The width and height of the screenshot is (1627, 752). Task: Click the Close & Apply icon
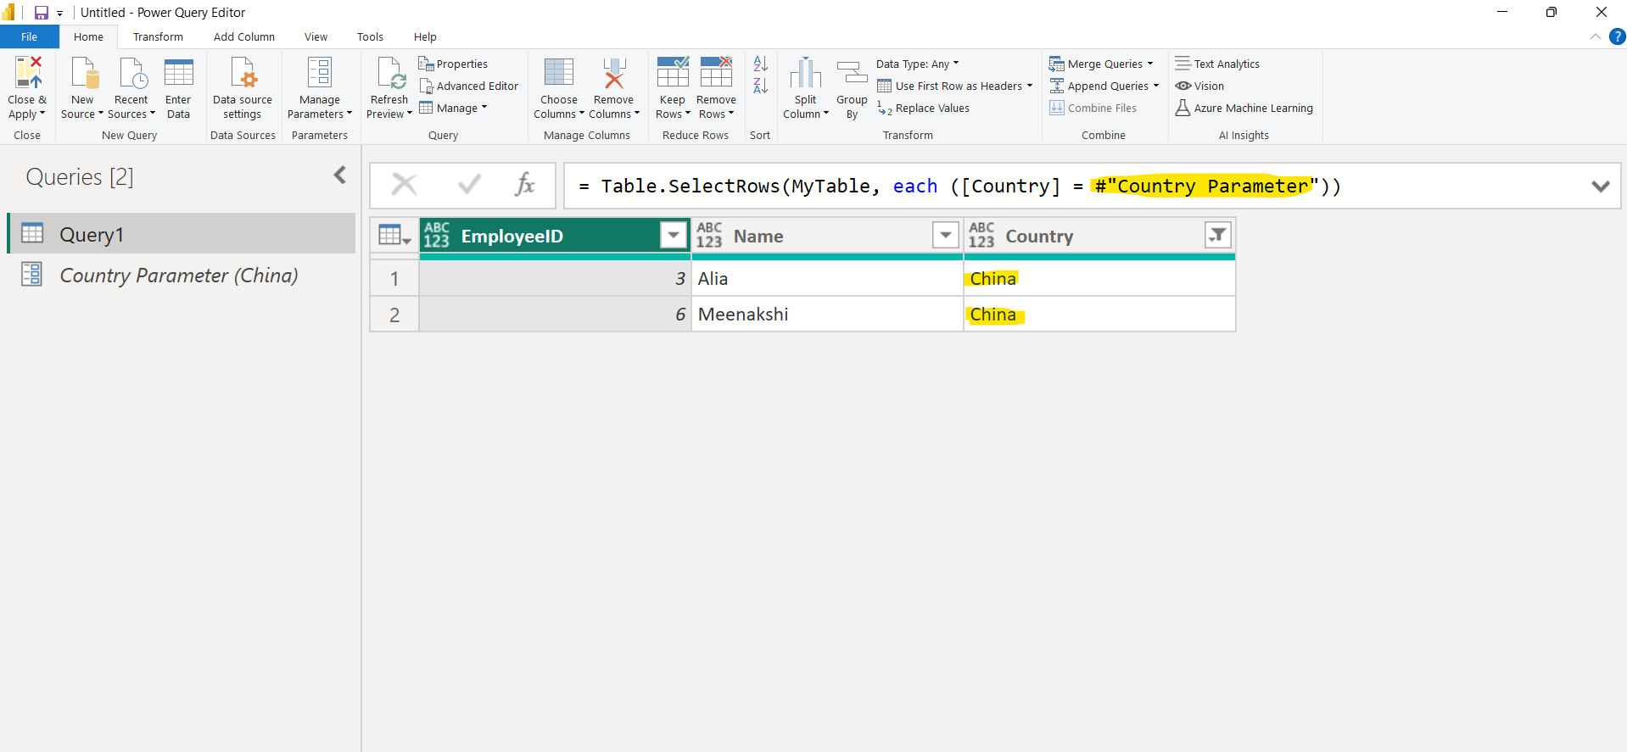28,74
